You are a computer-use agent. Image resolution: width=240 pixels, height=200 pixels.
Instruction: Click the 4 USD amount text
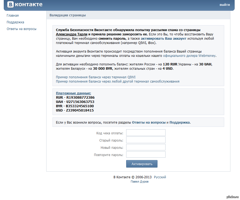pyautogui.click(x=168, y=69)
